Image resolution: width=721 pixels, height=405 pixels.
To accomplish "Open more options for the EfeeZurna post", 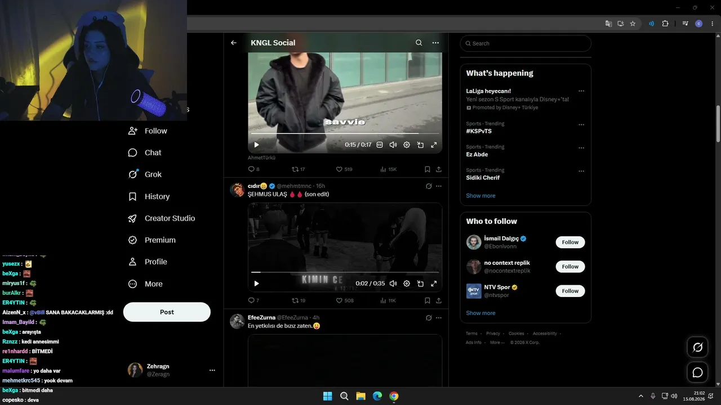I will pos(439,318).
